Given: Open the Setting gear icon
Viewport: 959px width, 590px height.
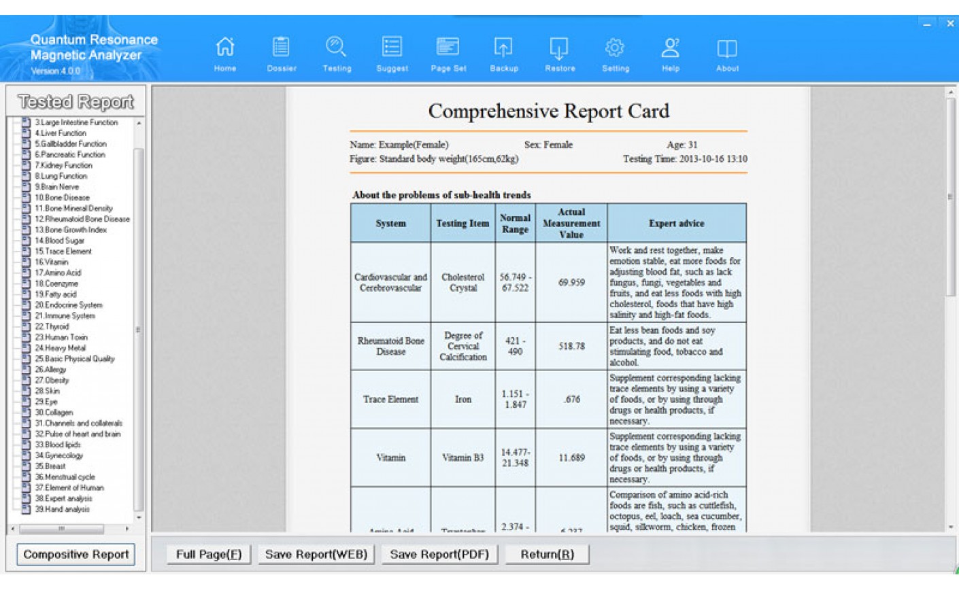Looking at the screenshot, I should pos(615,47).
